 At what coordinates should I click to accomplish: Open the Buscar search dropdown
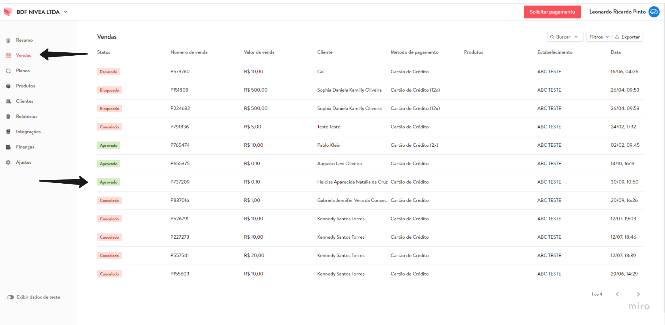[x=565, y=37]
